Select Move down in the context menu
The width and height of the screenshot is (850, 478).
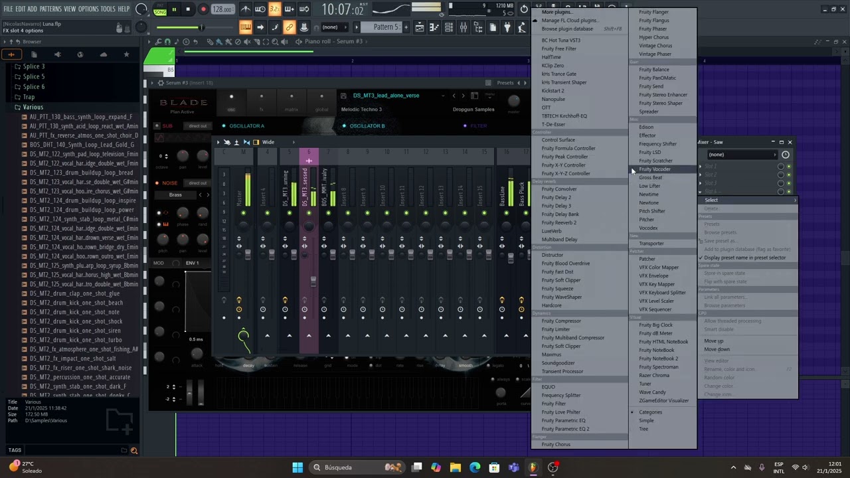coord(717,349)
